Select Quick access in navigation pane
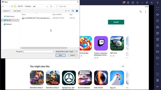161x90 pixels. pyautogui.click(x=10, y=16)
